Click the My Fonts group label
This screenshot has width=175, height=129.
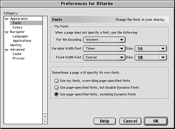[62, 26]
